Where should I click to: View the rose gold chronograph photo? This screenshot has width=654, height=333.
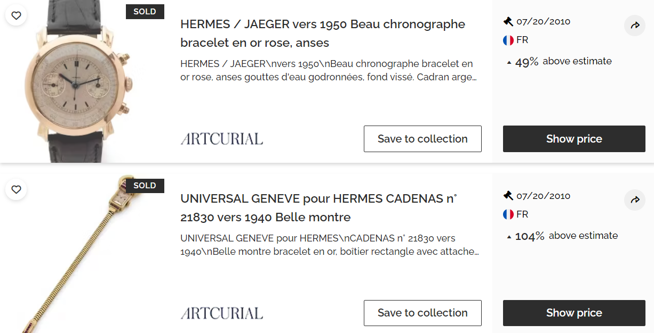pos(80,85)
